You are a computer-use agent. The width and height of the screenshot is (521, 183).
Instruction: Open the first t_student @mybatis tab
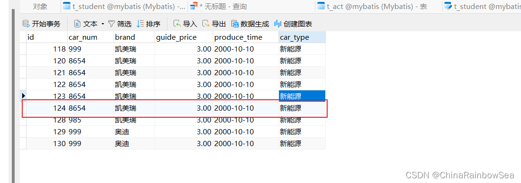(124, 6)
